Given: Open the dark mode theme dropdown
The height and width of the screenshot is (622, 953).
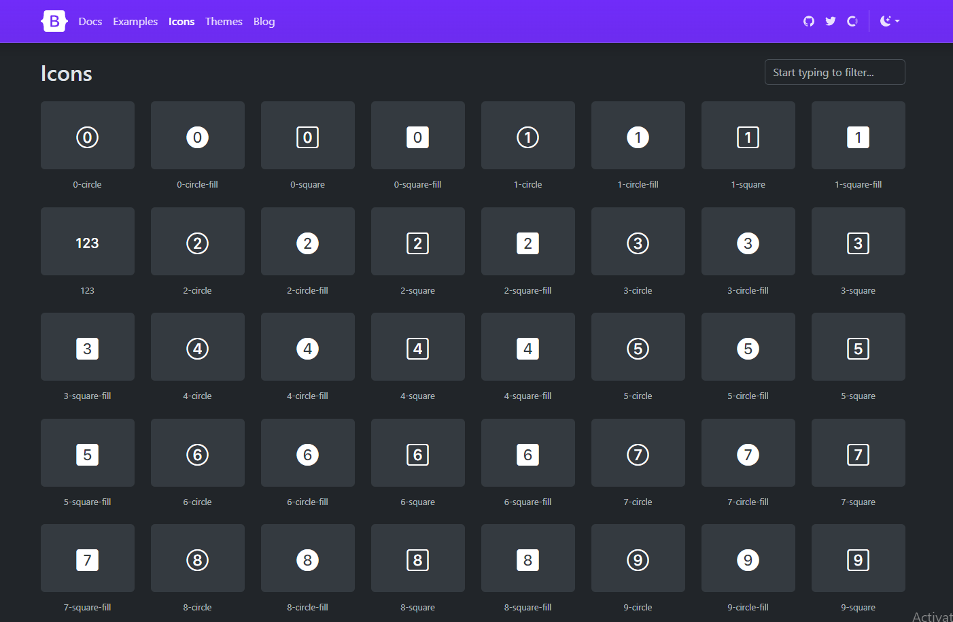Looking at the screenshot, I should [x=889, y=21].
